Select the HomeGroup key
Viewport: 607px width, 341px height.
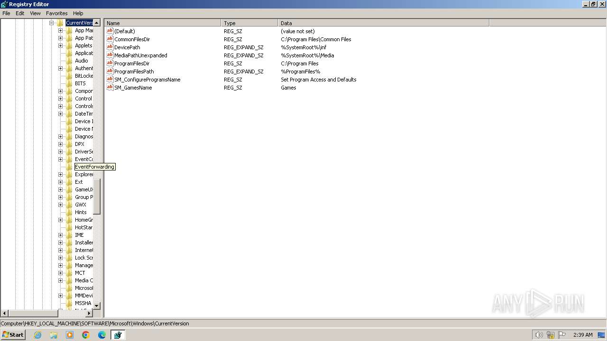[x=84, y=220]
